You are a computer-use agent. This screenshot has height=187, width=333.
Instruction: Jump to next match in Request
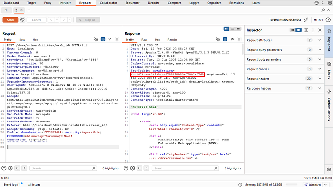tap(24, 168)
